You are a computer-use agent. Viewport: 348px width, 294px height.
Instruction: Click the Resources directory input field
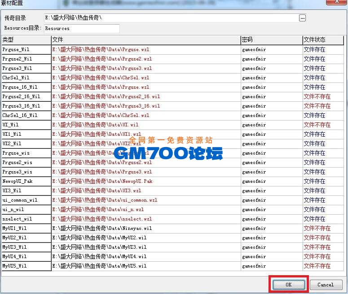[x=81, y=28]
